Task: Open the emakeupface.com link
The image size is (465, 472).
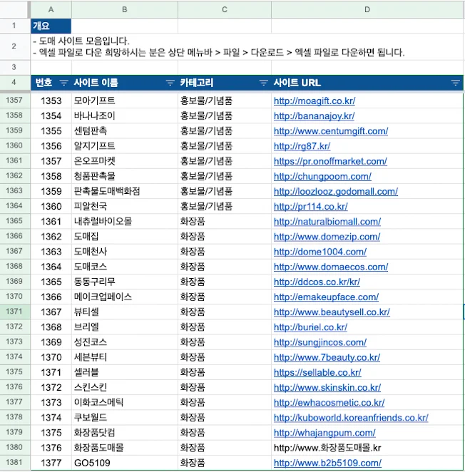Action: (x=326, y=297)
